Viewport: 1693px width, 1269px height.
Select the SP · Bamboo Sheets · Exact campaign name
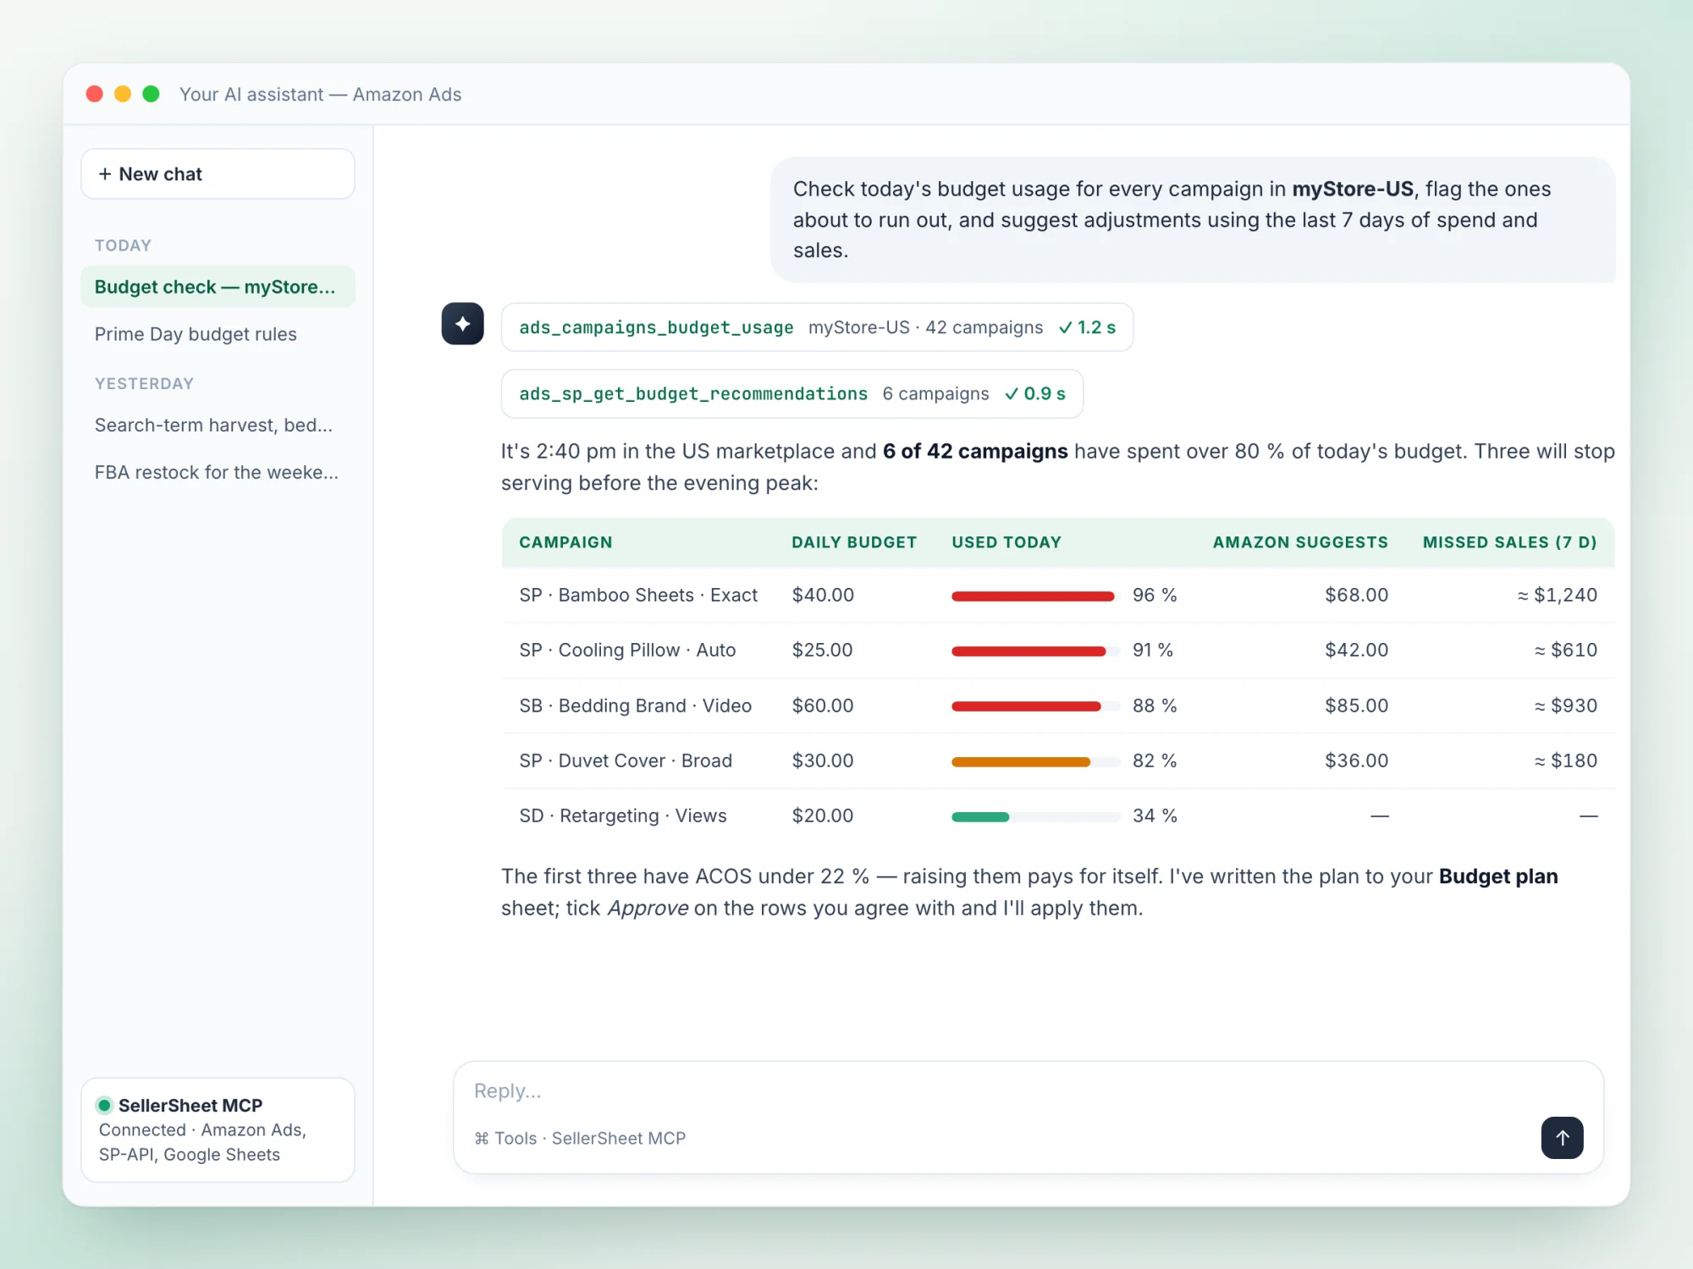click(638, 595)
